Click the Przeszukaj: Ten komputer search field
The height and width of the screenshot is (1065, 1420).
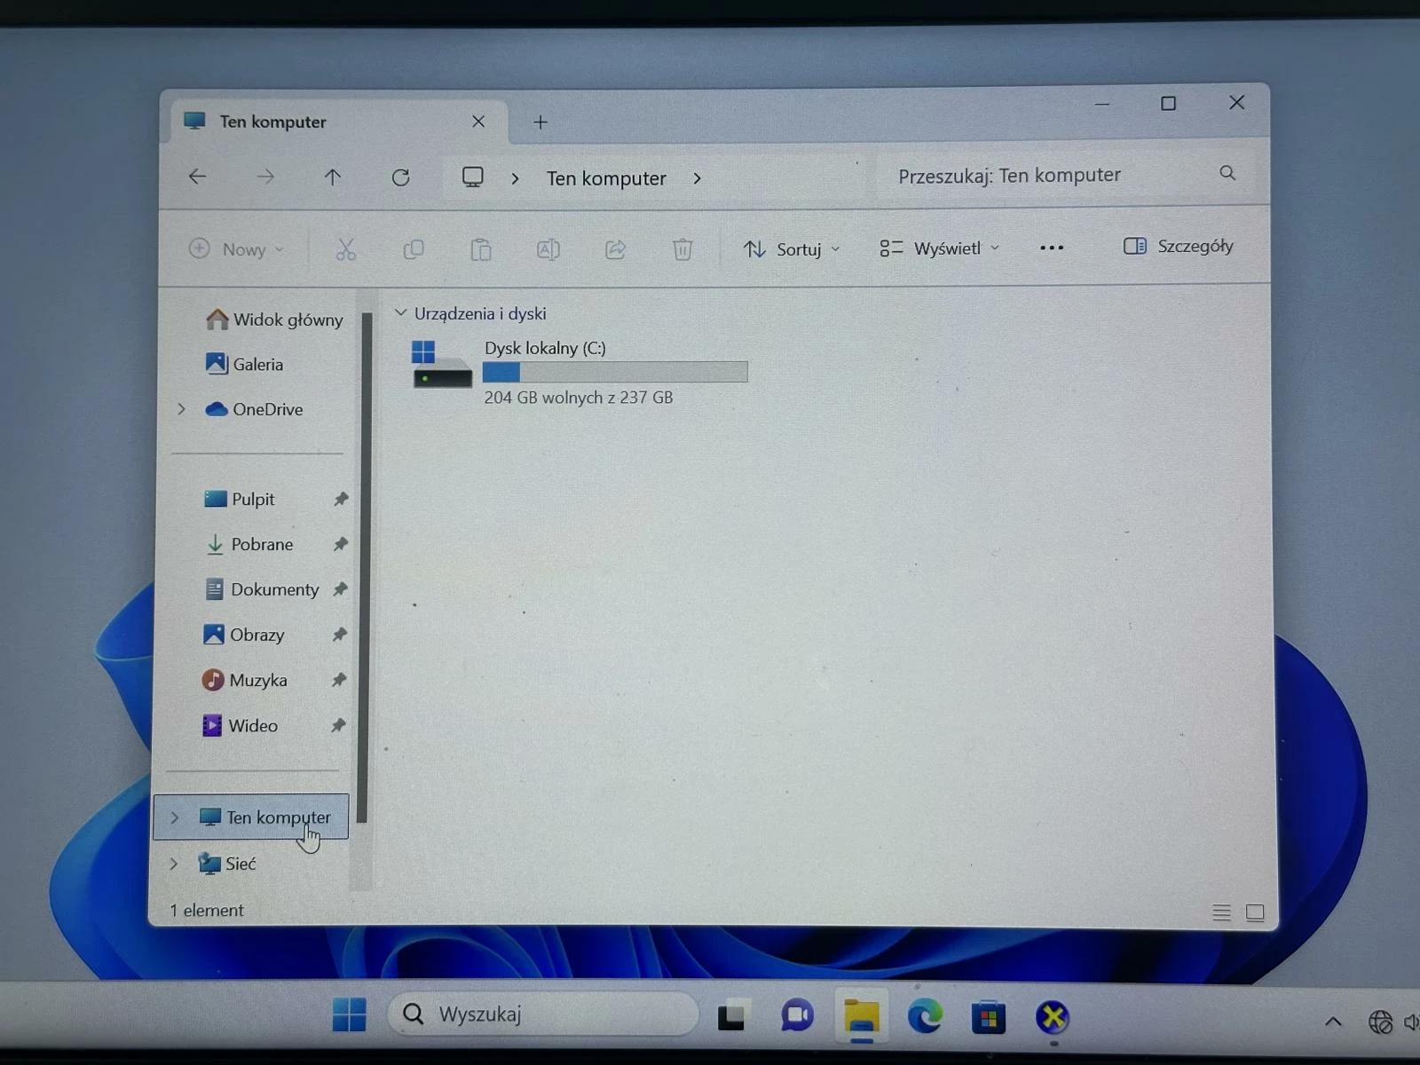tap(1047, 176)
